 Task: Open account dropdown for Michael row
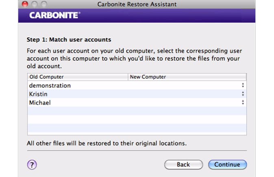tap(243, 102)
